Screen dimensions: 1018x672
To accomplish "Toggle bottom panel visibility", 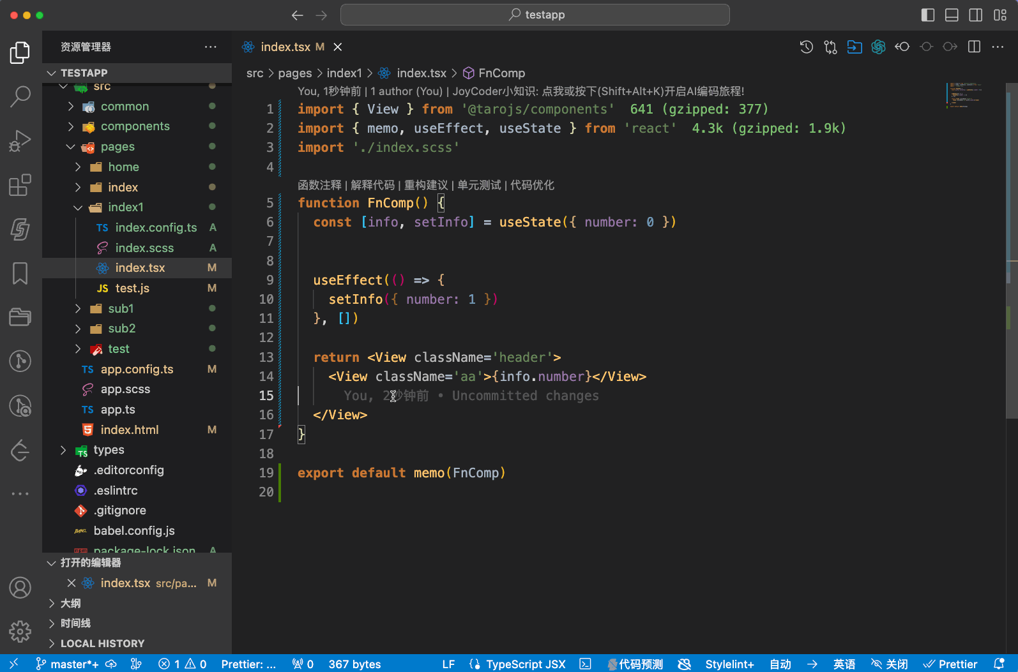I will tap(952, 15).
